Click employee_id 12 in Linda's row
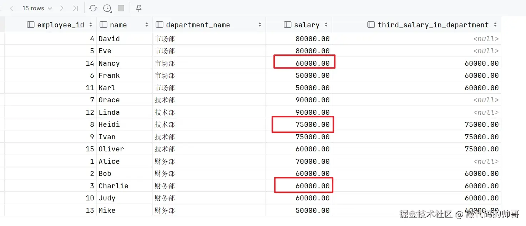This screenshot has height=226, width=526. pos(50,112)
